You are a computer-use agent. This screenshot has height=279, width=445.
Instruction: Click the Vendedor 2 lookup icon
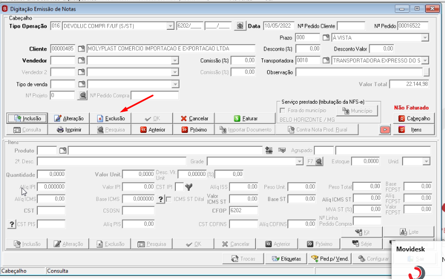coord(81,72)
